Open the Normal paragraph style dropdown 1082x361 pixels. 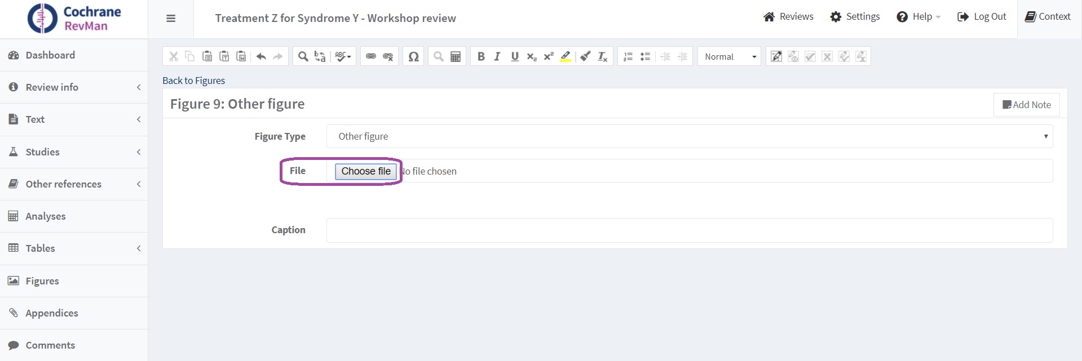(730, 56)
